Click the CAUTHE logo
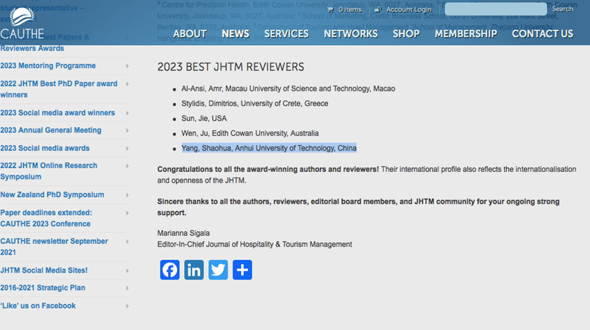 (x=22, y=24)
